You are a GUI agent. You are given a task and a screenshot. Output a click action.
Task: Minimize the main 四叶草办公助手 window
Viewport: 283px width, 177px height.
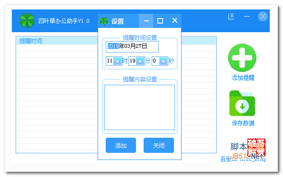point(246,17)
